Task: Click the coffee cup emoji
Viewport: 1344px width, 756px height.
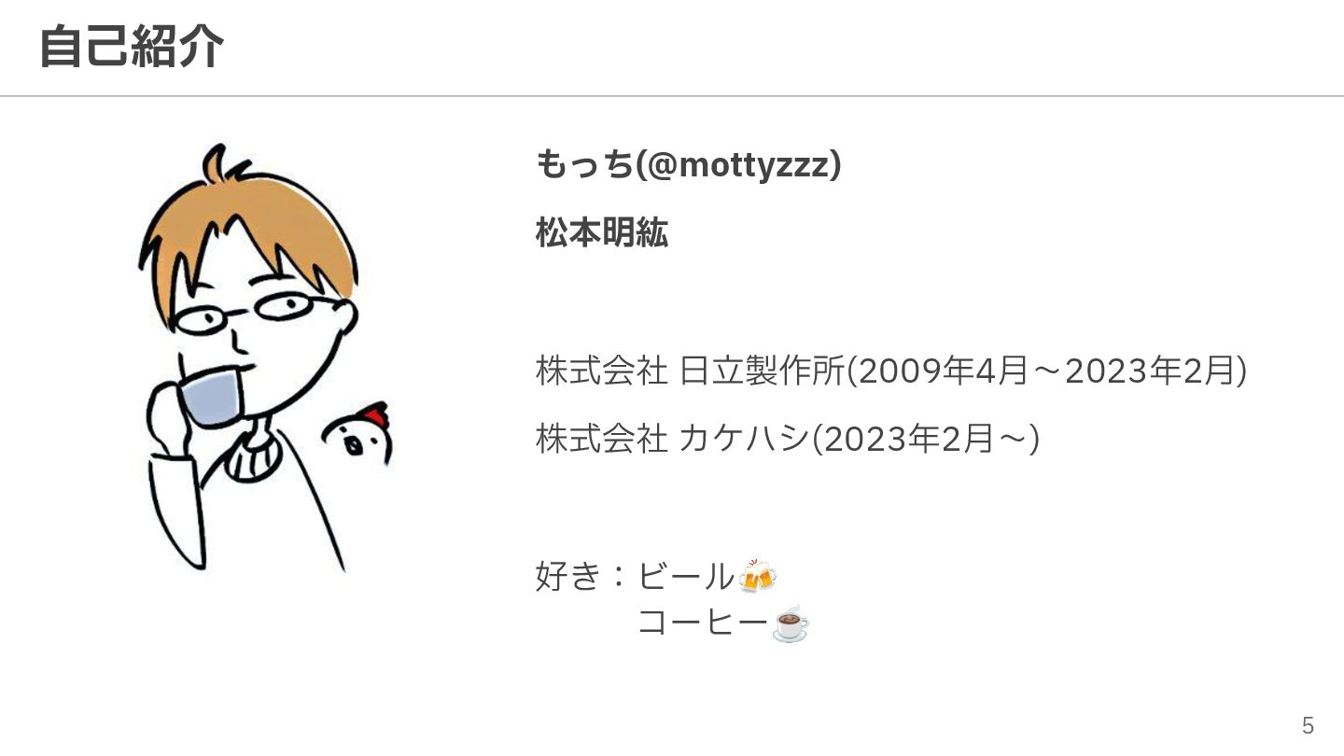Action: [791, 623]
